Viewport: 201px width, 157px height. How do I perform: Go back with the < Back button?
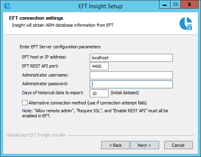point(115,145)
